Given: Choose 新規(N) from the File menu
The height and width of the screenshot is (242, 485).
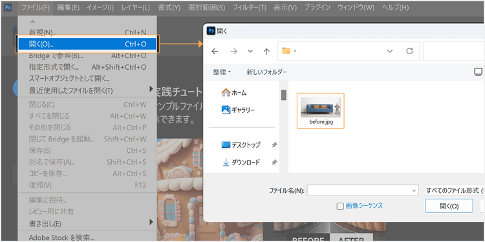Looking at the screenshot, I should pyautogui.click(x=87, y=32).
